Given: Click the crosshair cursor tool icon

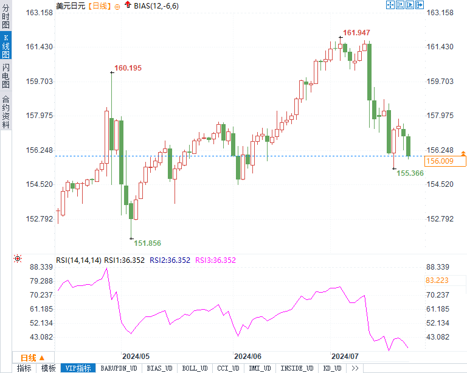Looking at the screenshot, I should [x=390, y=5].
